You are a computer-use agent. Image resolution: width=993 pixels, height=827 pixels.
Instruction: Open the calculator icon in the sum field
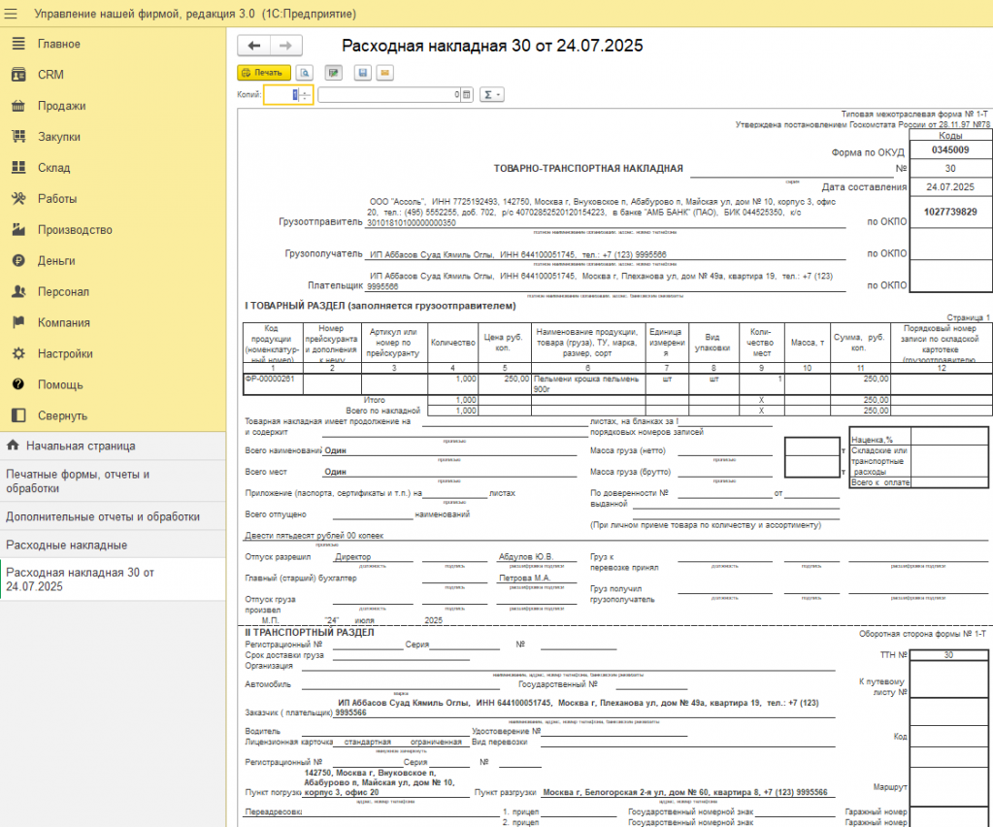coord(467,95)
